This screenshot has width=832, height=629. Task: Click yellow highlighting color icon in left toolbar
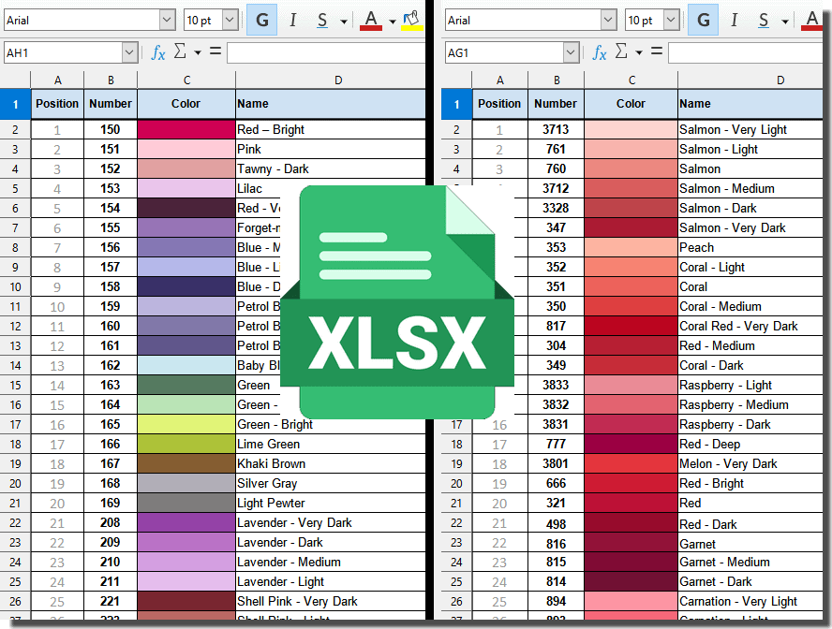coord(410,20)
